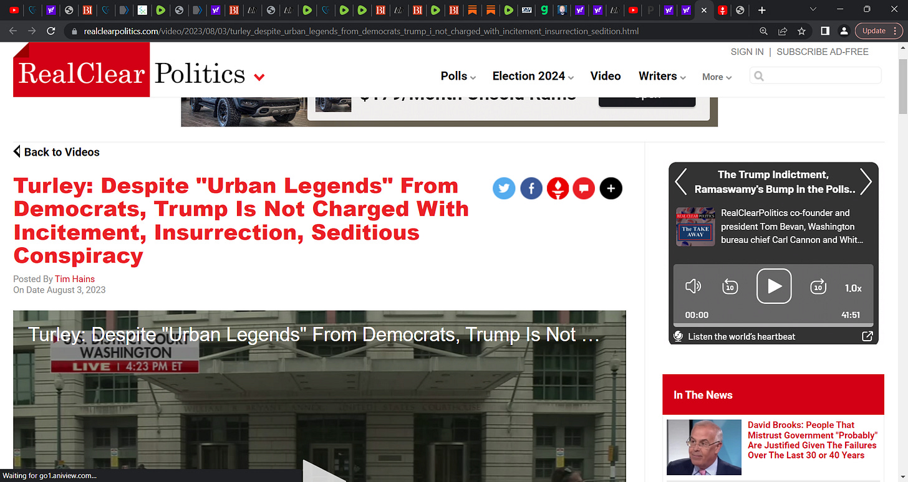
Task: Open podcast in new window icon
Action: [x=867, y=336]
